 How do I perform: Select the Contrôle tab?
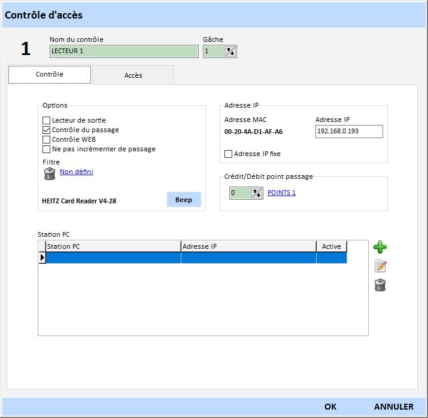(x=49, y=75)
